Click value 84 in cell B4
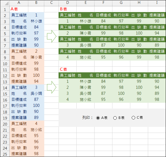The image size is (166, 157). [36, 27]
